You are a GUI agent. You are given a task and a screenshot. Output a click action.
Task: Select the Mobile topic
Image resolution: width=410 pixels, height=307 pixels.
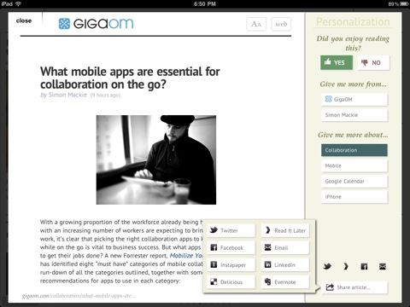point(354,165)
